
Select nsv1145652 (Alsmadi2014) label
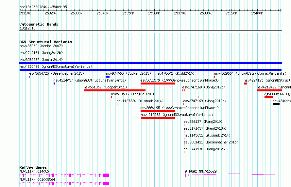tap(207, 135)
